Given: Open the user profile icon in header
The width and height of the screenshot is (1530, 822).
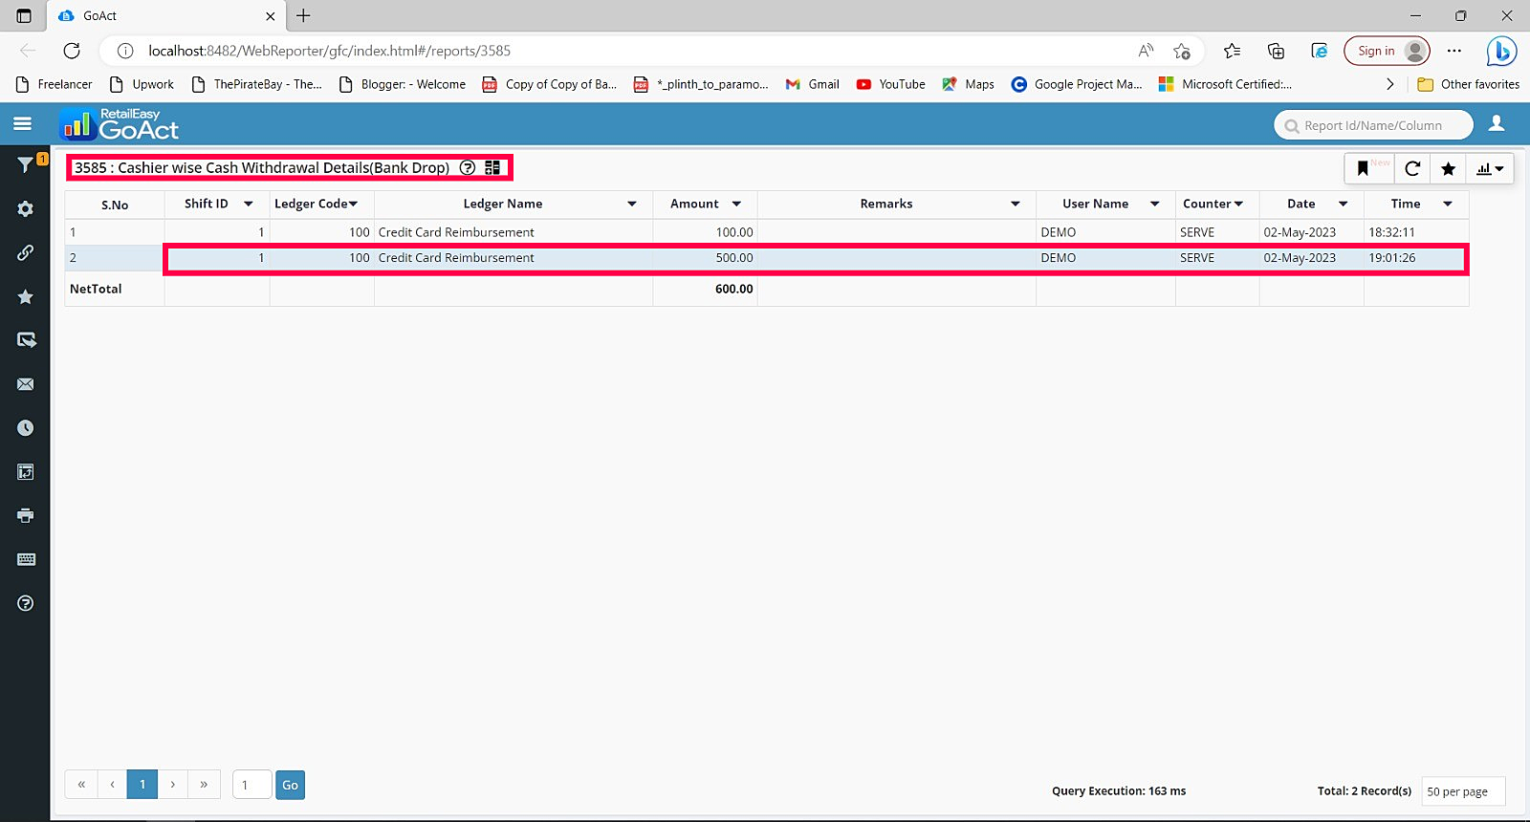Looking at the screenshot, I should click(x=1497, y=123).
